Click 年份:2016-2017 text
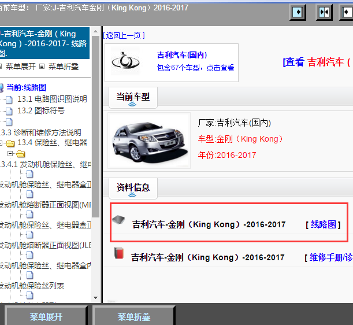 click(x=227, y=155)
